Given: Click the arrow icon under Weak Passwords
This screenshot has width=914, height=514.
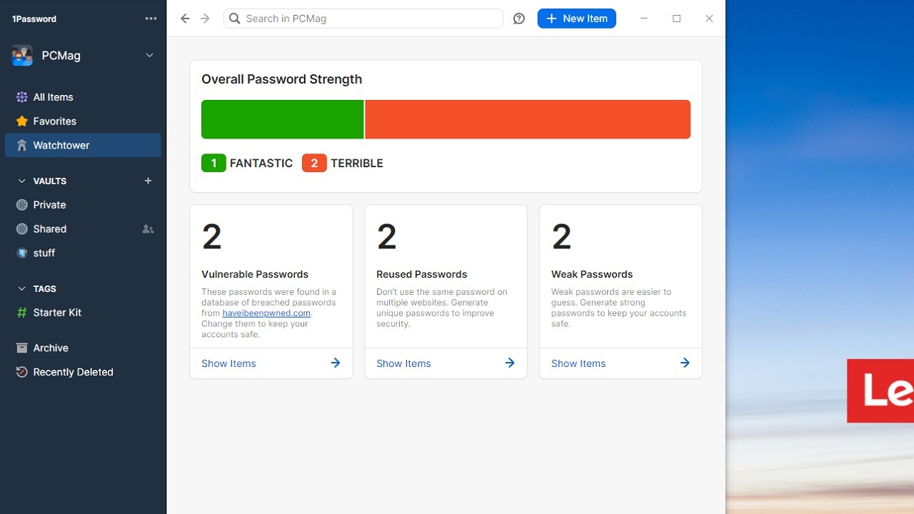Looking at the screenshot, I should (x=685, y=363).
